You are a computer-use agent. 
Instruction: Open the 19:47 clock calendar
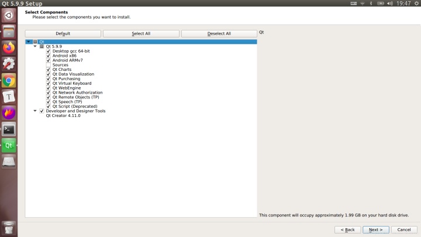pos(403,4)
